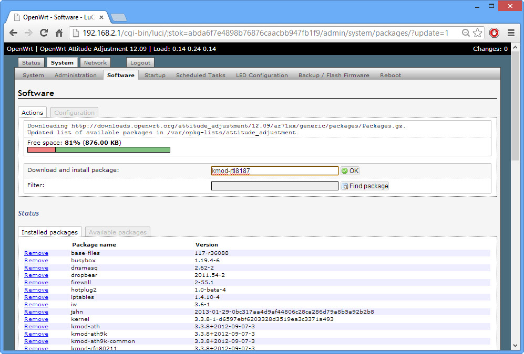The width and height of the screenshot is (524, 354).
Task: Open the Reboot page
Action: point(391,75)
